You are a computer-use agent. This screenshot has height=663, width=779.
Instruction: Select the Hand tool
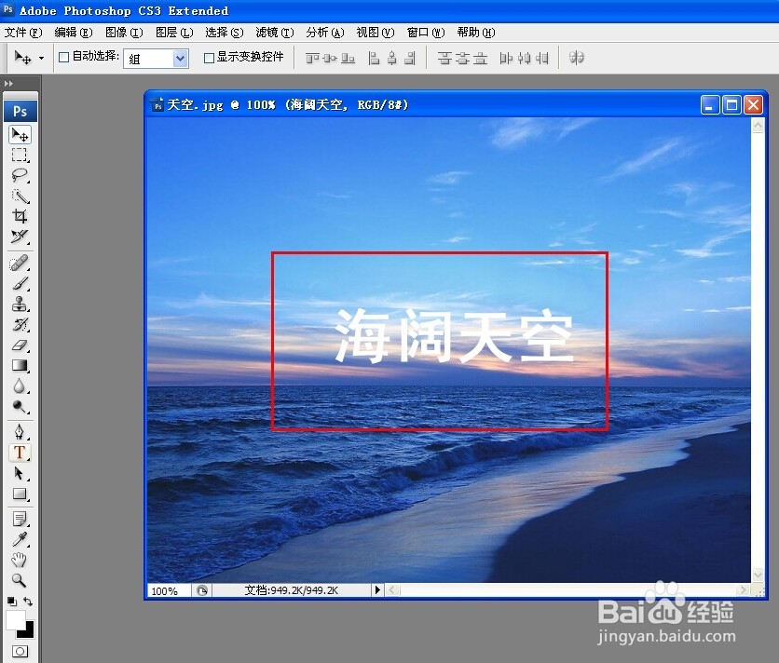pos(20,560)
